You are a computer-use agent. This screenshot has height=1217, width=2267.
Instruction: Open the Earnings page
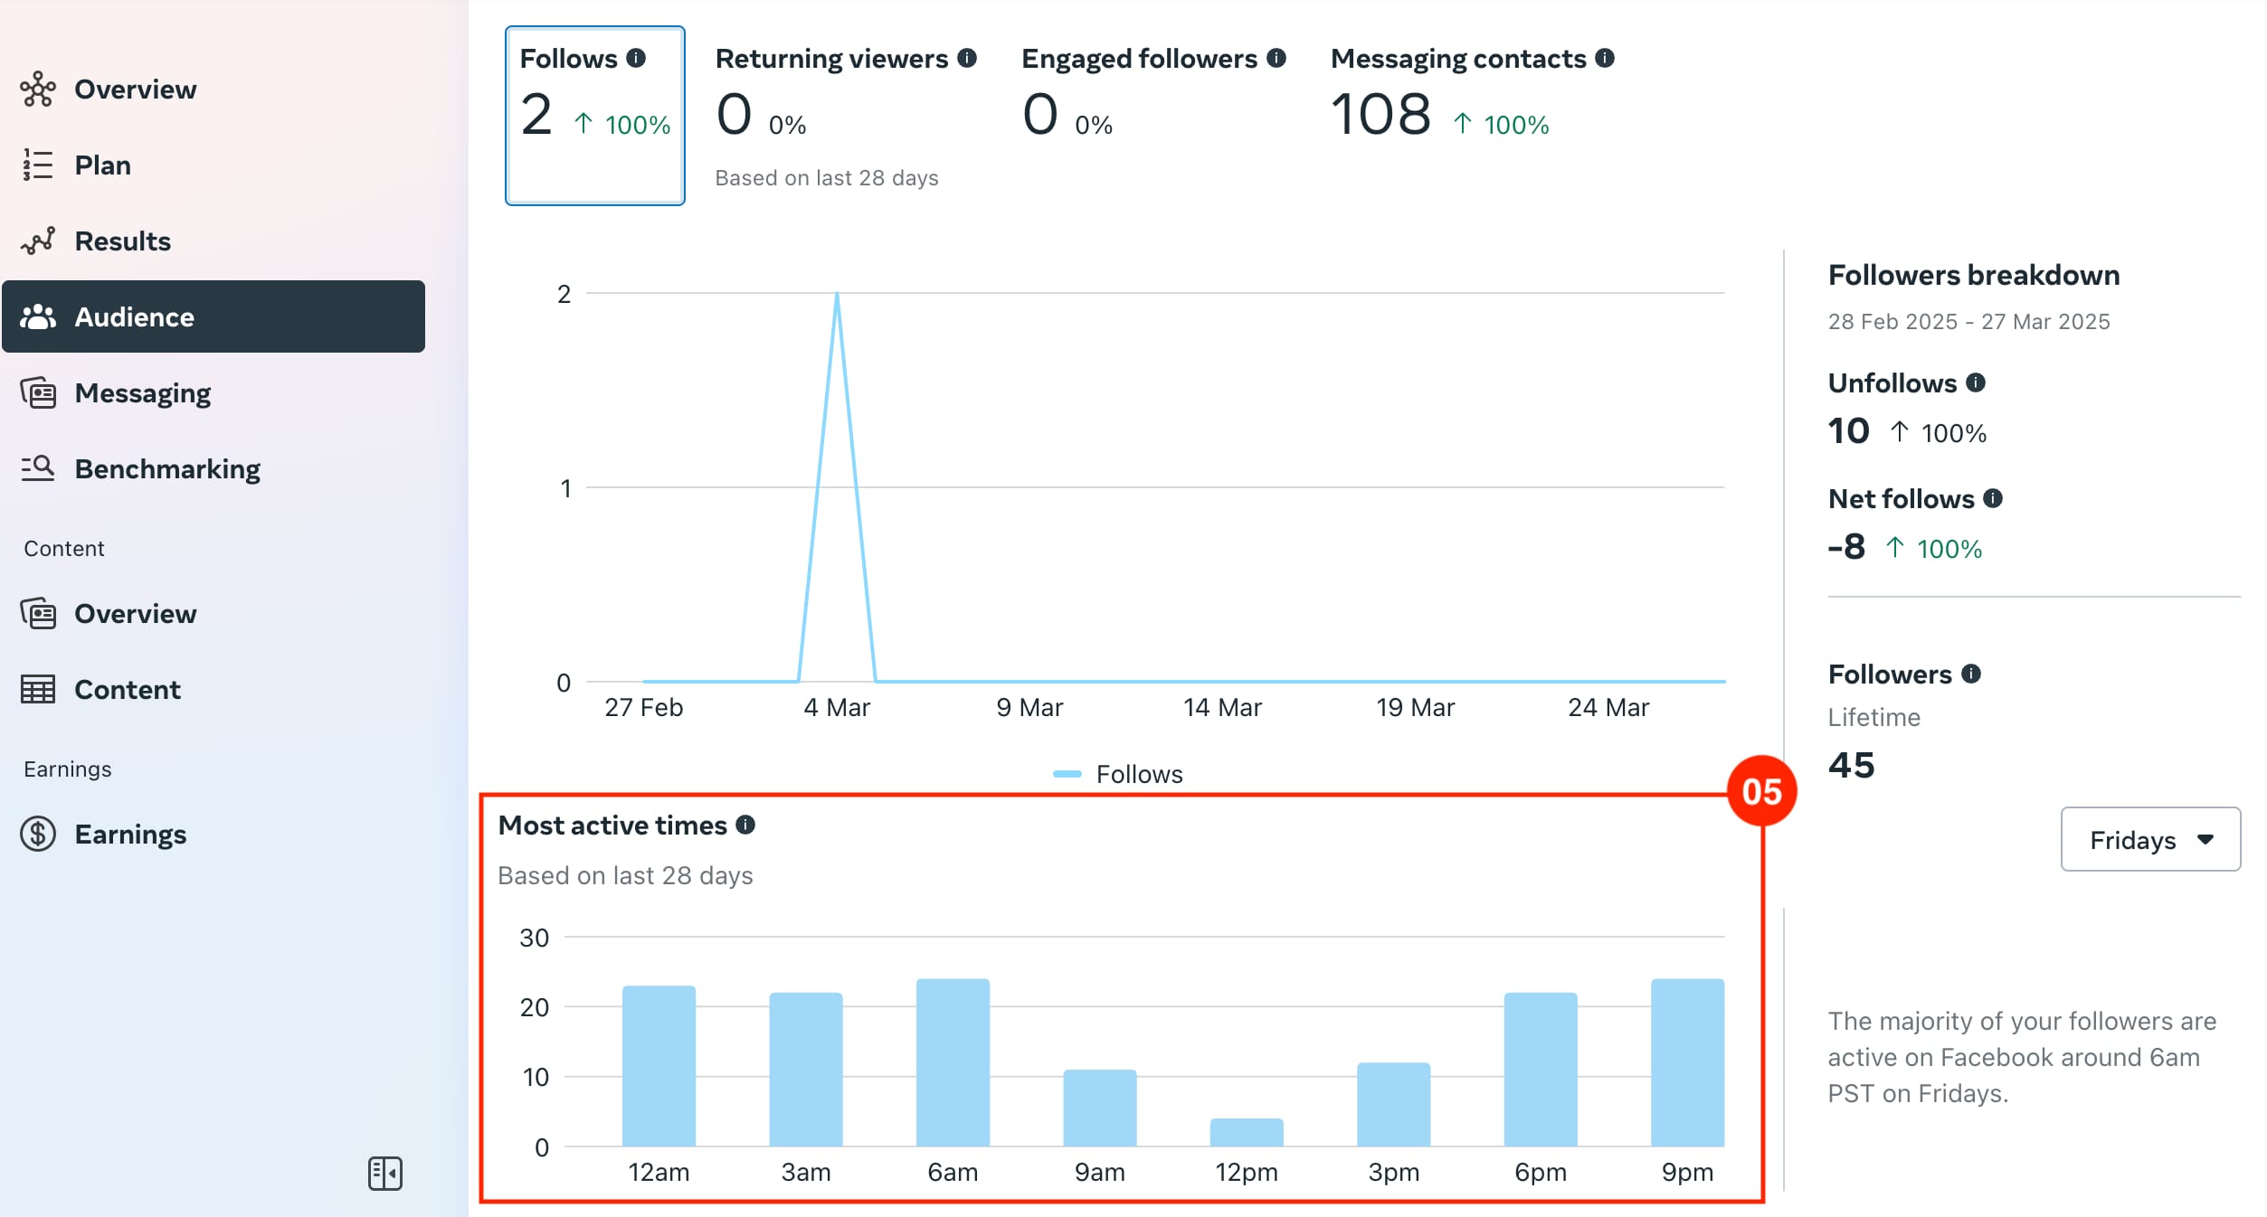point(129,834)
